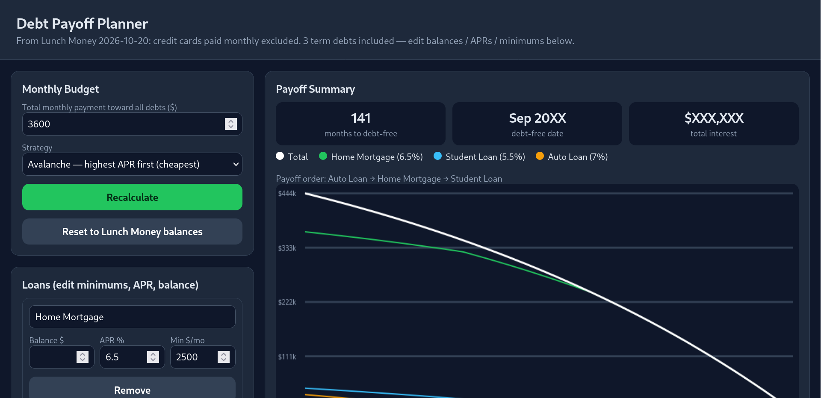
Task: Click the 'From Lunch Money 2026-10-20' subtitle text
Action: pos(295,41)
